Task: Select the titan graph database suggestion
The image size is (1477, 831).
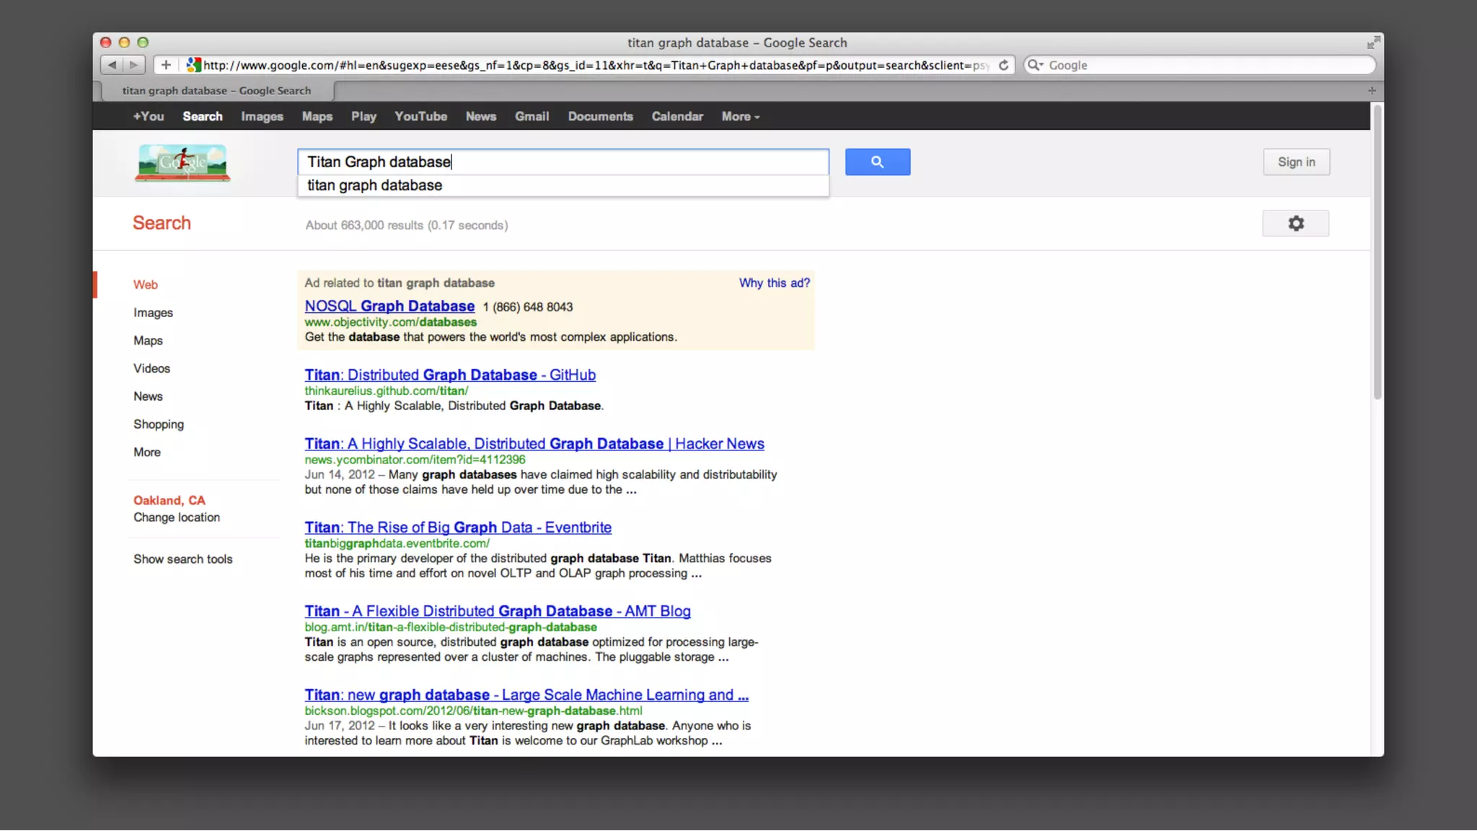Action: pyautogui.click(x=375, y=186)
